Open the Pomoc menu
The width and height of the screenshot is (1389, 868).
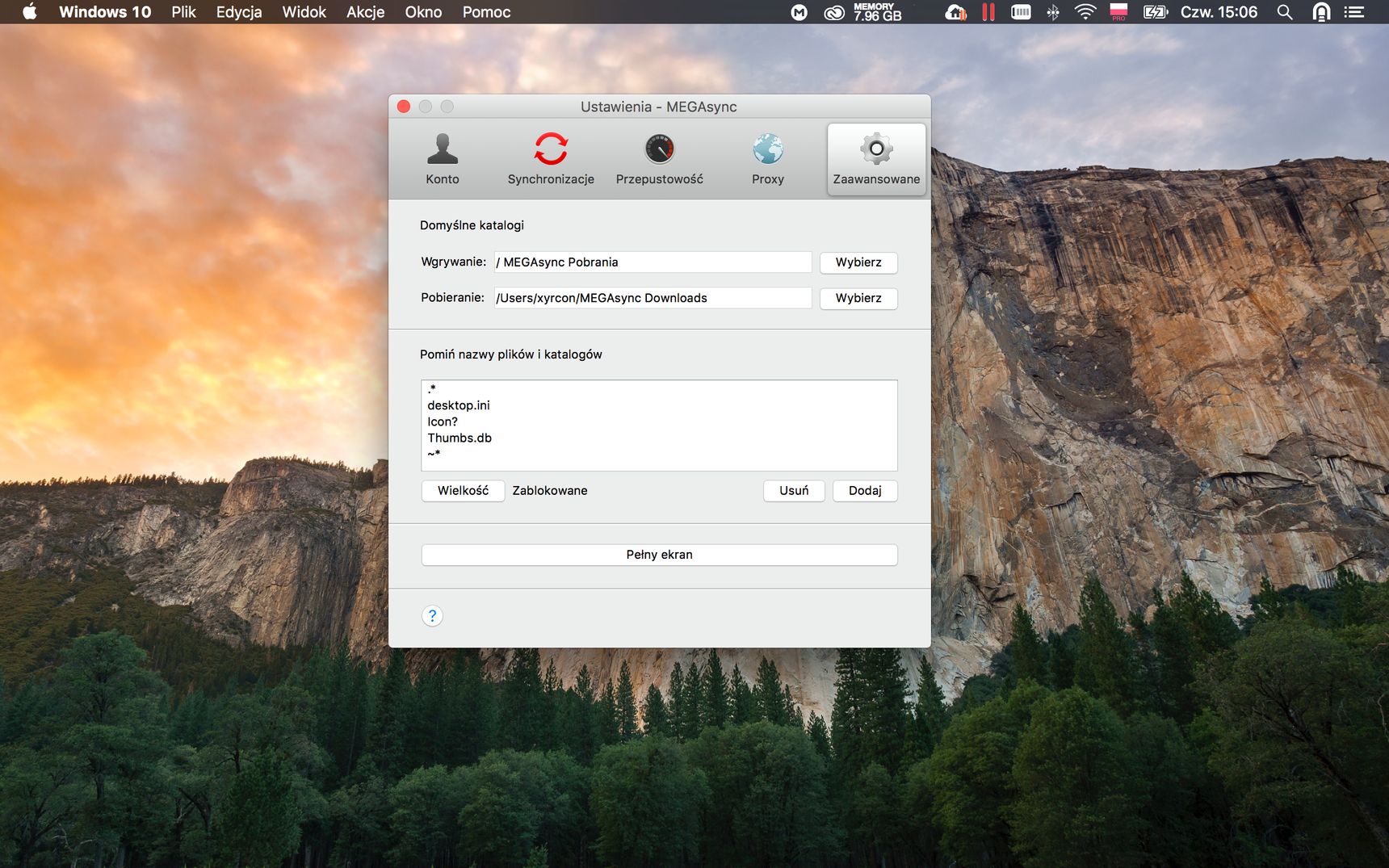(486, 12)
